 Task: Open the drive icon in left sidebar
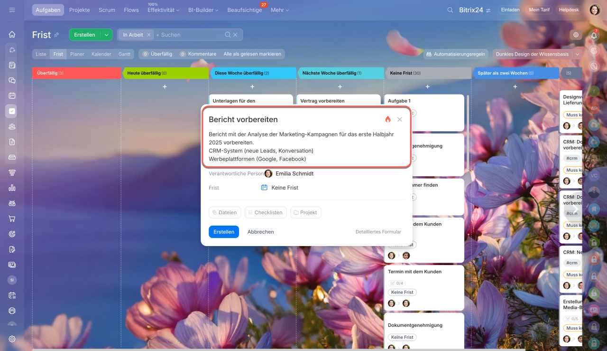[12, 157]
